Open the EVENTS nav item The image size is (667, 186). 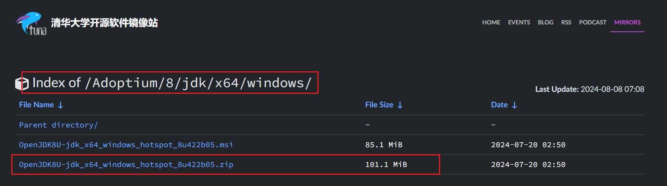pos(519,22)
